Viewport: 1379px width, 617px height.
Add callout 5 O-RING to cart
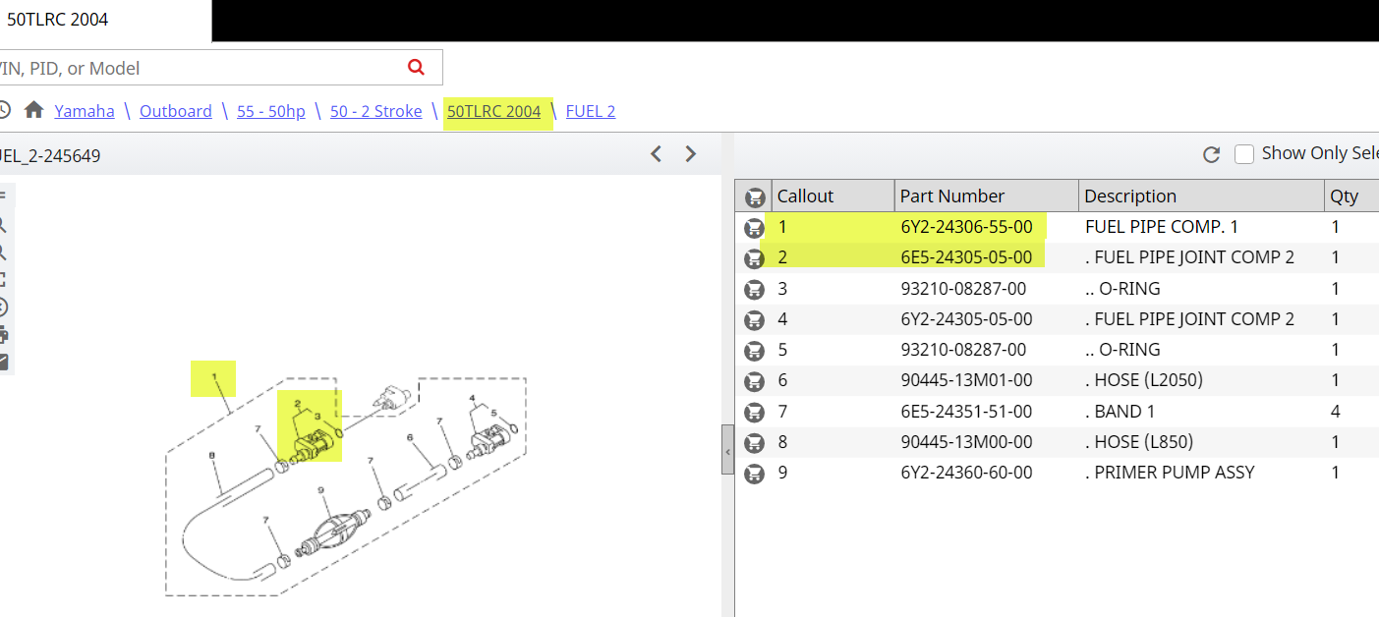(x=754, y=350)
